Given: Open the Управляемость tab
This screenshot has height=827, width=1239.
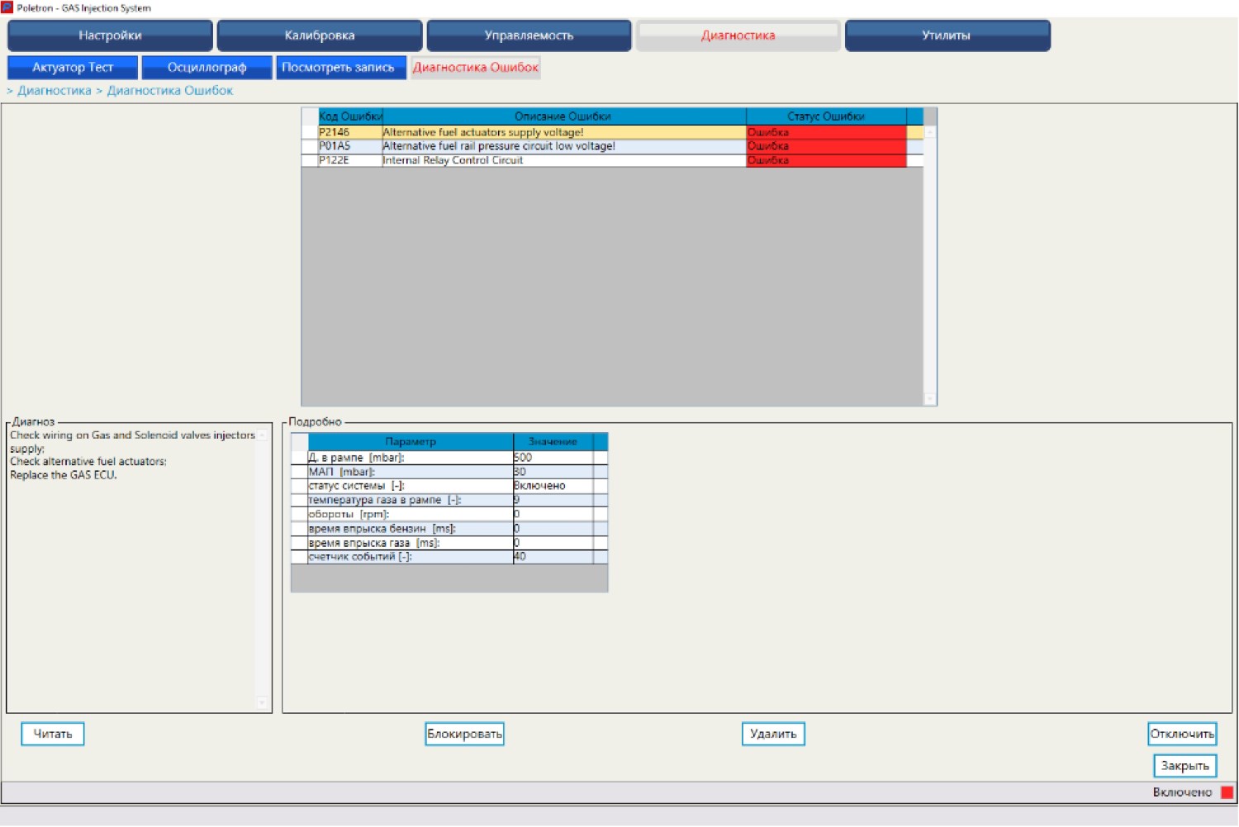Looking at the screenshot, I should [x=529, y=36].
